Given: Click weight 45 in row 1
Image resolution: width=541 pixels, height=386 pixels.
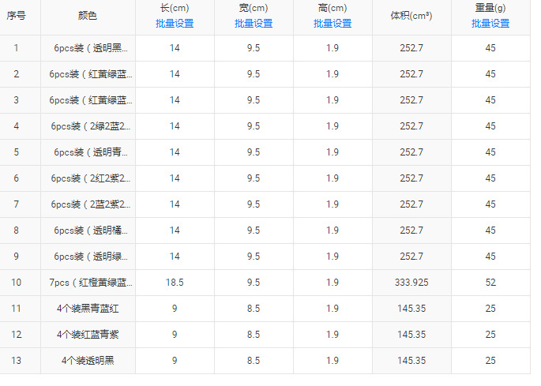Looking at the screenshot, I should coord(490,48).
